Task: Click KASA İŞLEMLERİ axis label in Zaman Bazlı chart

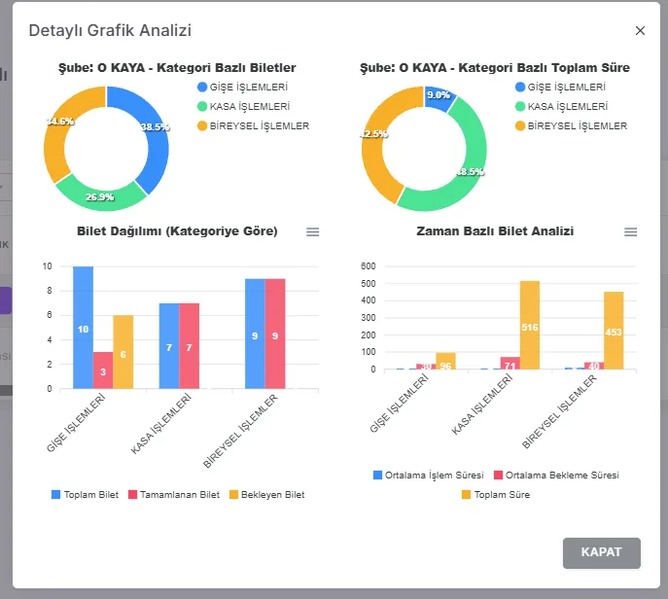Action: 482,405
